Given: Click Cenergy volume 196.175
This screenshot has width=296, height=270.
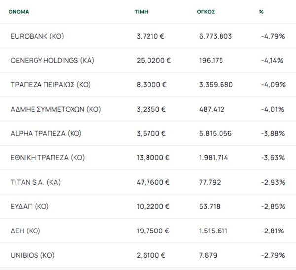Looking at the screenshot, I should [x=211, y=60].
